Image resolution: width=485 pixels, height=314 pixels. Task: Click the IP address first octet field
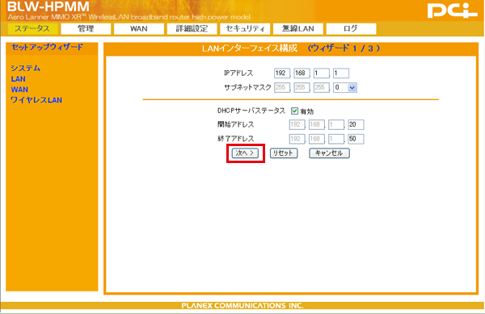coord(282,73)
